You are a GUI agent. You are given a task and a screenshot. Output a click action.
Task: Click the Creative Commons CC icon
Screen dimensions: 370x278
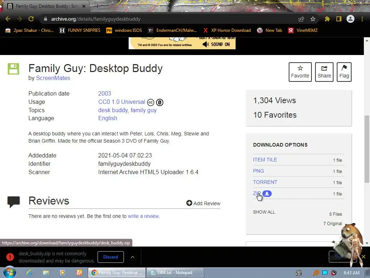tap(151, 102)
